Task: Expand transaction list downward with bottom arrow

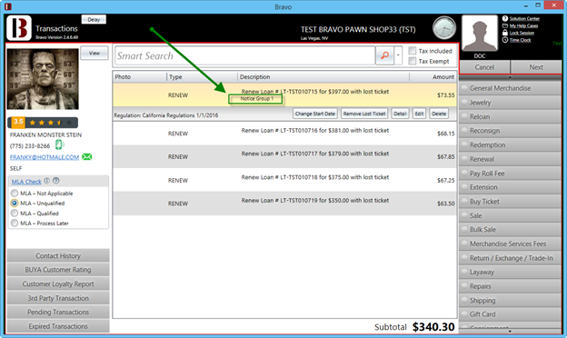Action: click(x=510, y=331)
